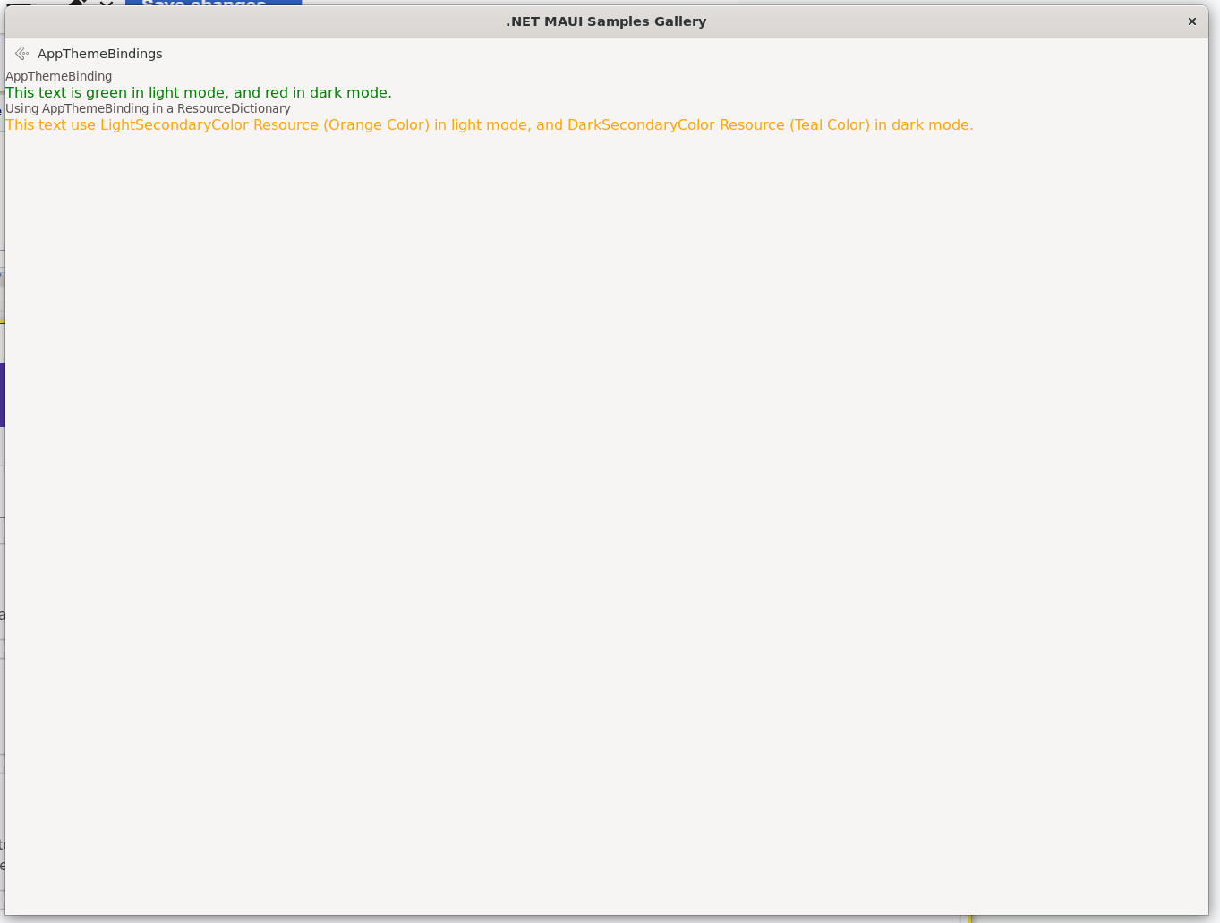Click the words '(Orange Color)' in the orange text
1220x923 pixels.
(x=376, y=124)
